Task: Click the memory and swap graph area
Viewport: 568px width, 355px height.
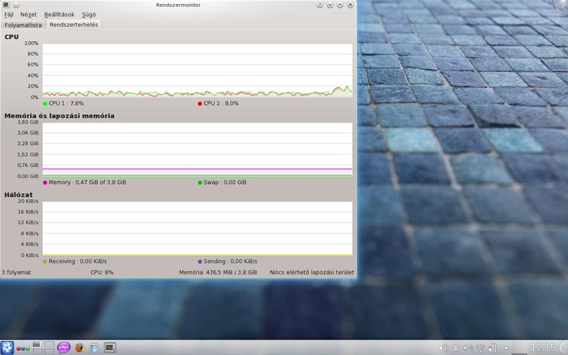Action: [x=197, y=149]
